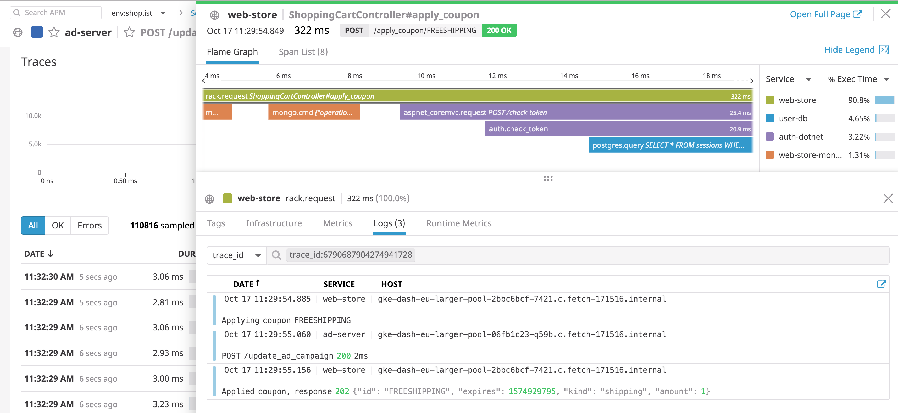The width and height of the screenshot is (898, 413).
Task: Click the search magnifier in trace_id search bar
Action: pos(277,255)
